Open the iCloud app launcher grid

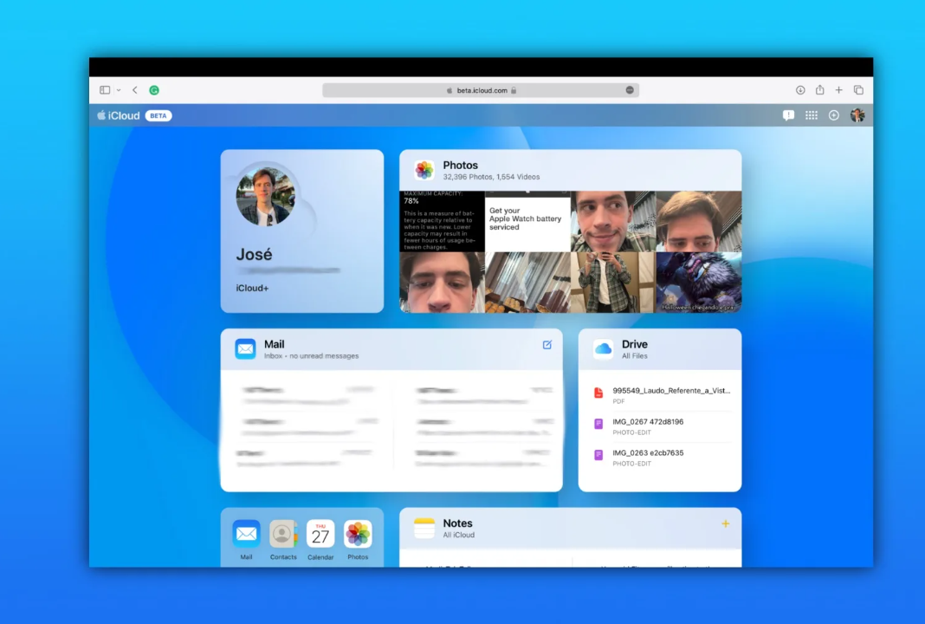(812, 116)
